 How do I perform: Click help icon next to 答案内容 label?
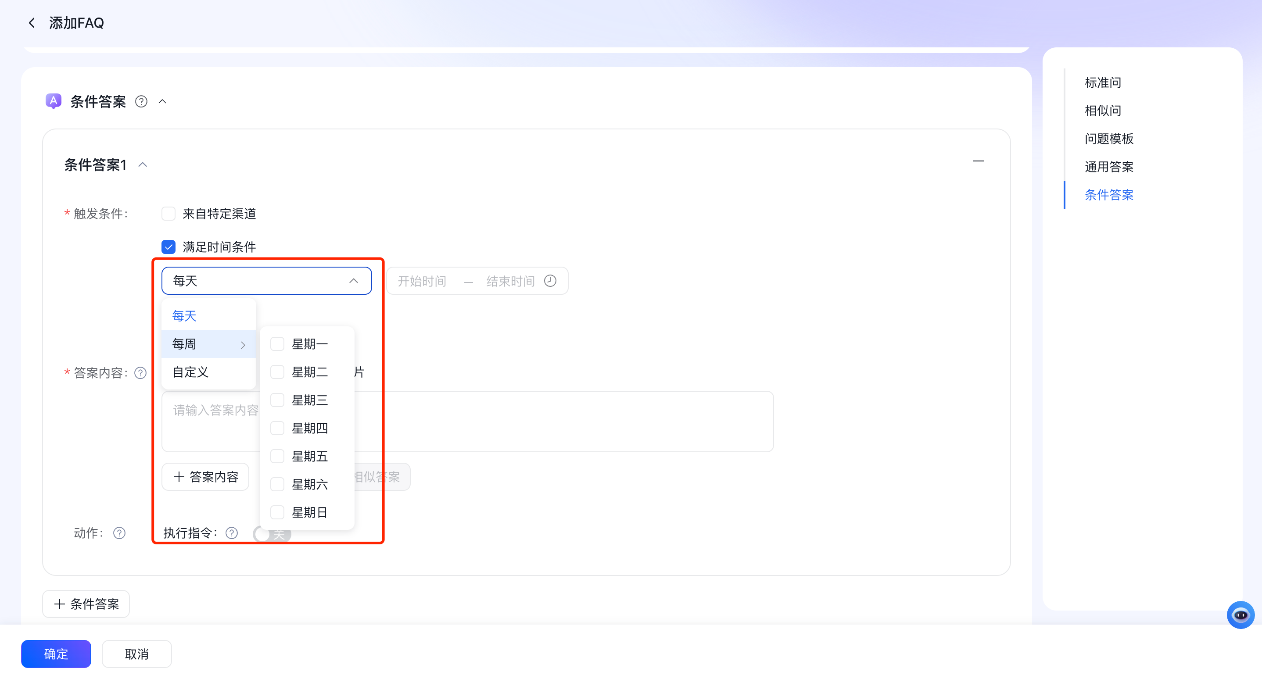click(x=140, y=374)
